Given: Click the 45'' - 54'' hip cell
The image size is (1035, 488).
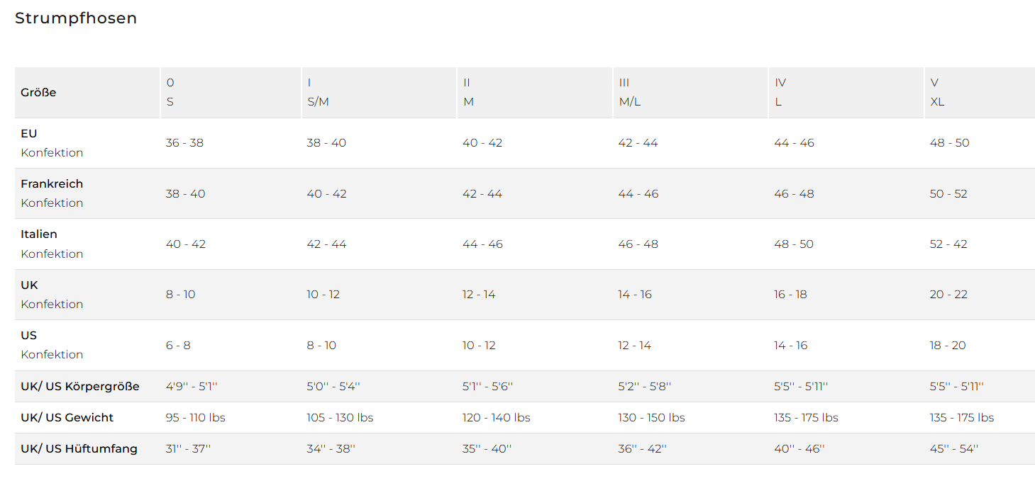Looking at the screenshot, I should coord(954,449).
